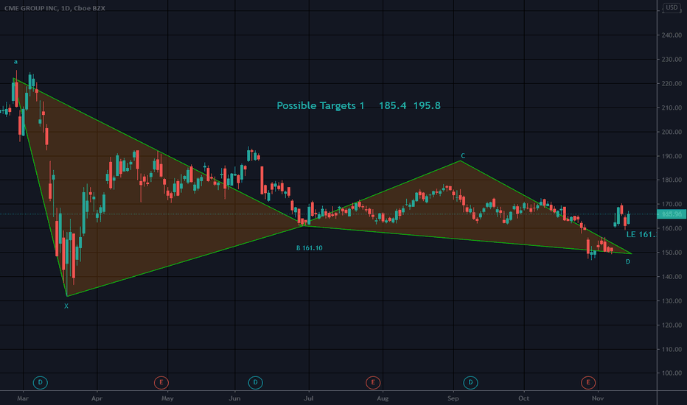Click the Aug label on time axis
This screenshot has width=687, height=405.
point(383,398)
